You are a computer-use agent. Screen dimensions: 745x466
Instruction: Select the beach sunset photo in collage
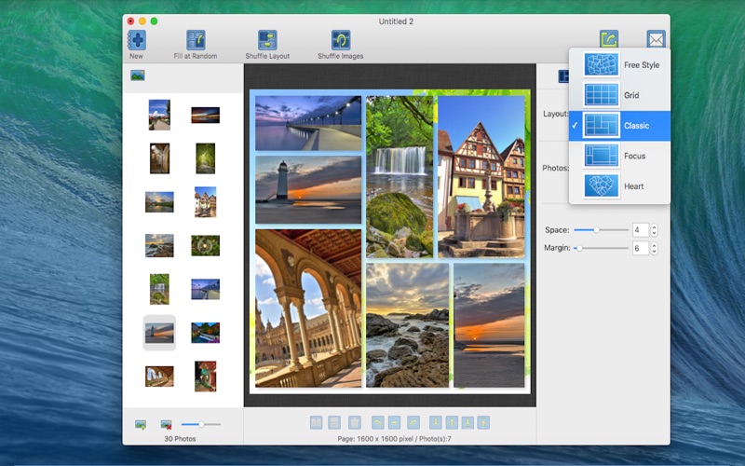coord(490,324)
